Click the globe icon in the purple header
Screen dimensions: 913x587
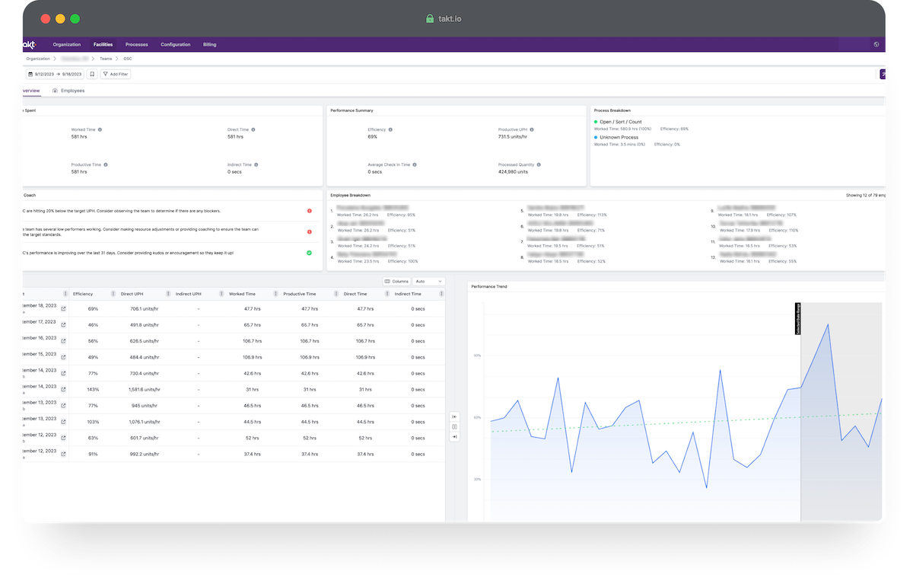coord(876,44)
